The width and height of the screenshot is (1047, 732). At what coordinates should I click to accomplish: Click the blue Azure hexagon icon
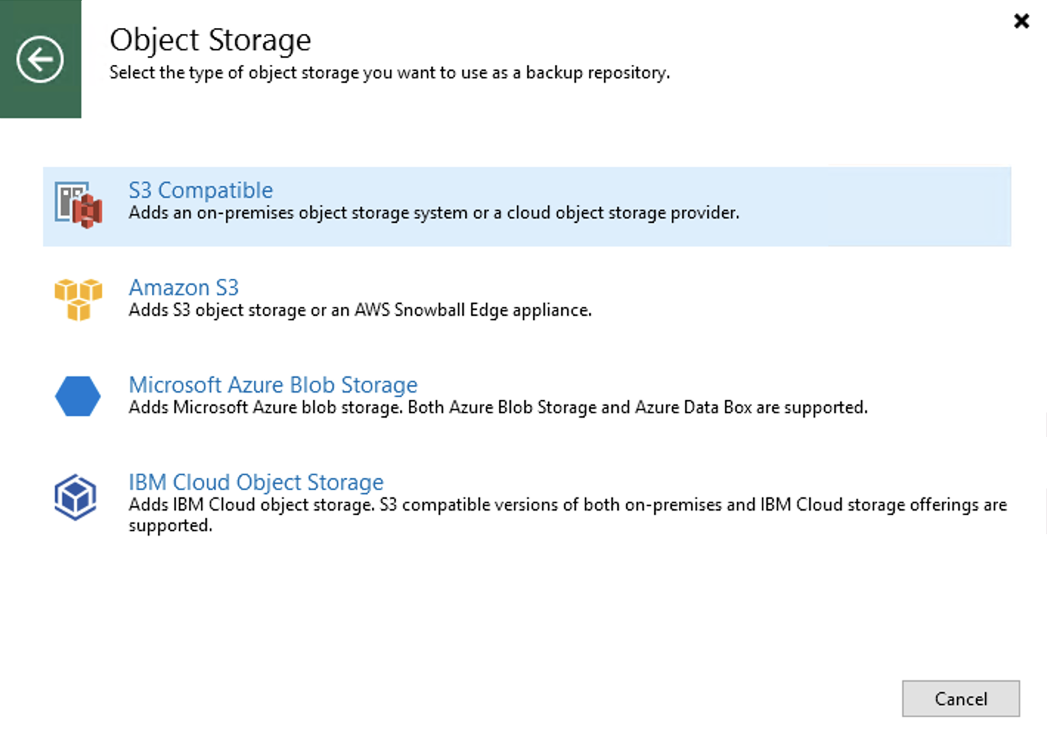pos(78,396)
